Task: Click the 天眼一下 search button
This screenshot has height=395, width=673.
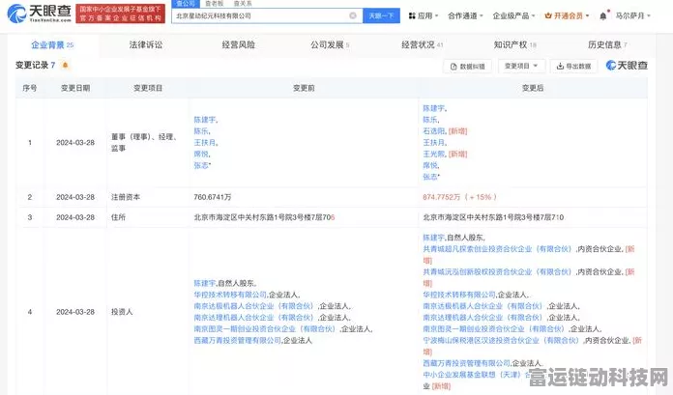Action: pyautogui.click(x=382, y=15)
